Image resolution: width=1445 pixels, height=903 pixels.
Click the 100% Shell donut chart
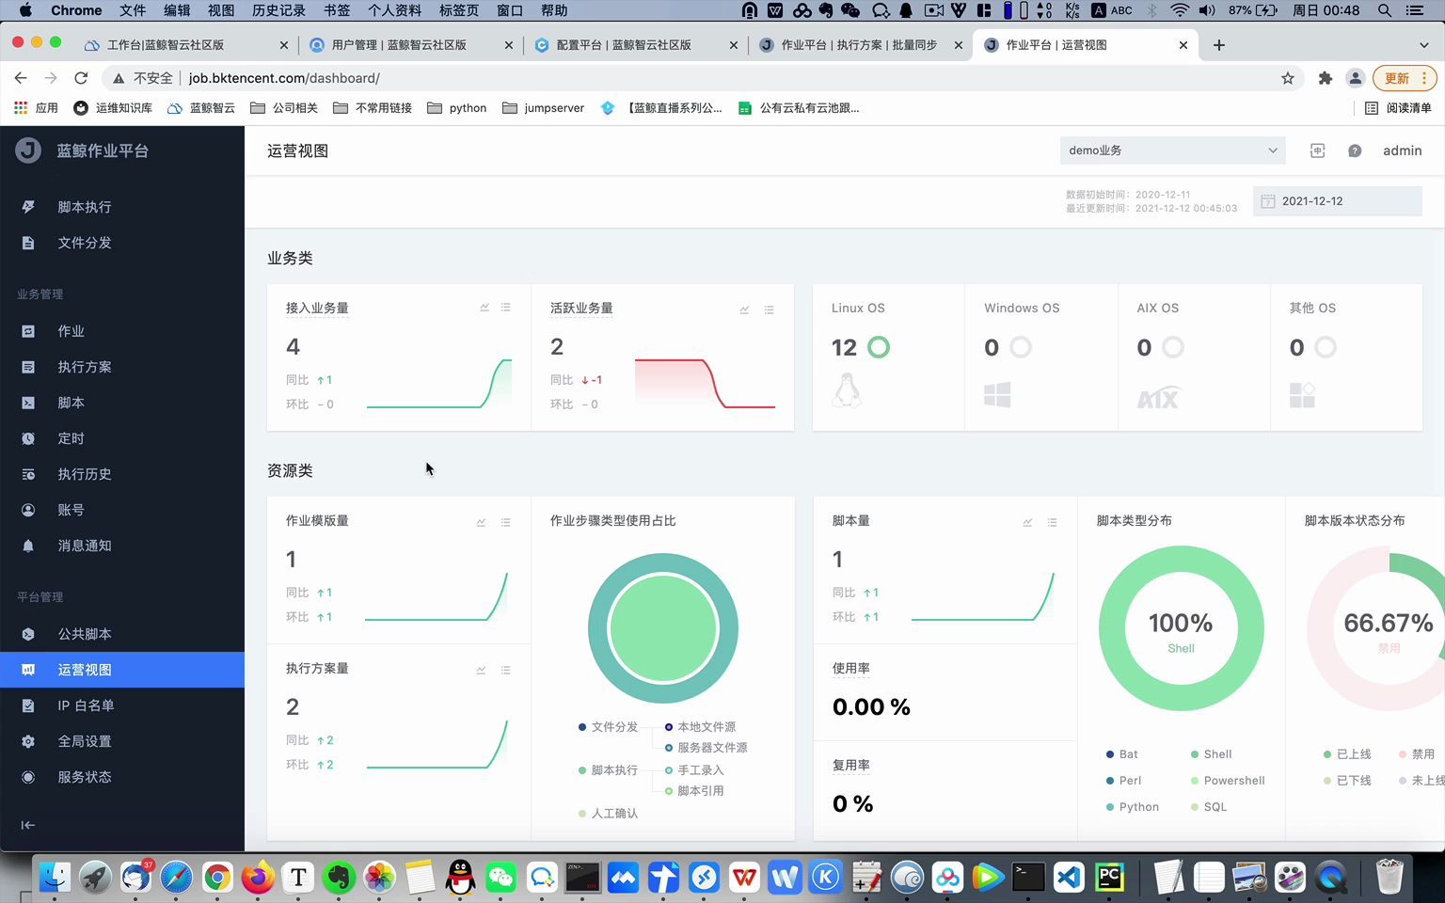coord(1181,628)
